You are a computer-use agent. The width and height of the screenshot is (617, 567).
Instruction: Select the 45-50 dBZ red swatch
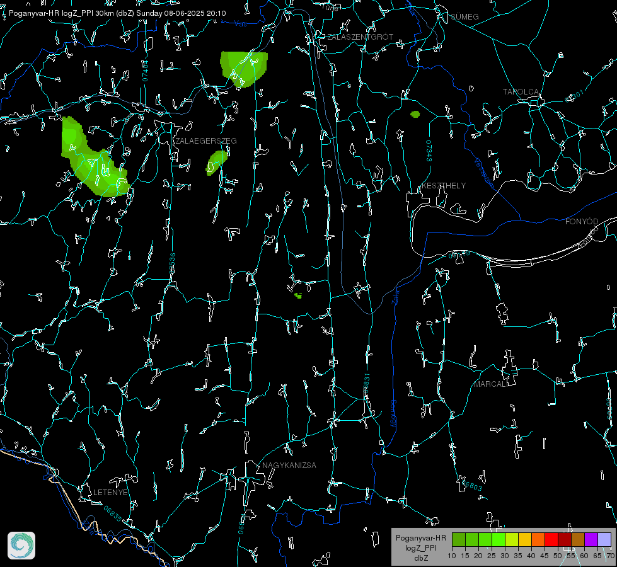[551, 539]
